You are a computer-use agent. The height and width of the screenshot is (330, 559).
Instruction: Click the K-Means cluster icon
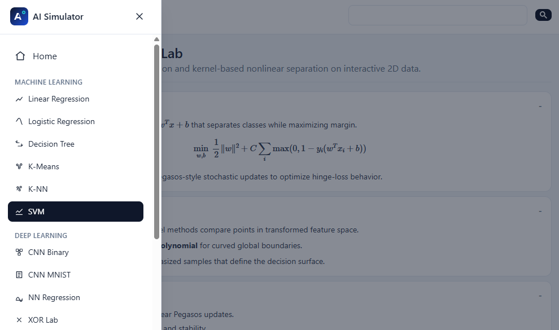[x=19, y=166]
